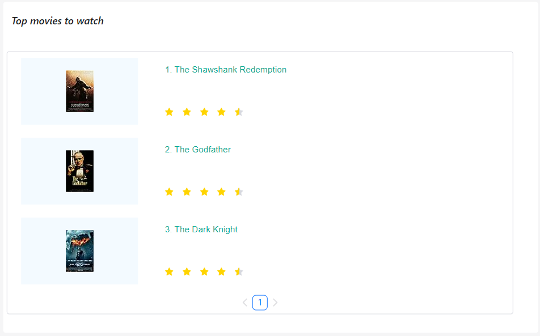The image size is (540, 336).
Task: Select page 1 in pagination
Action: (x=260, y=303)
